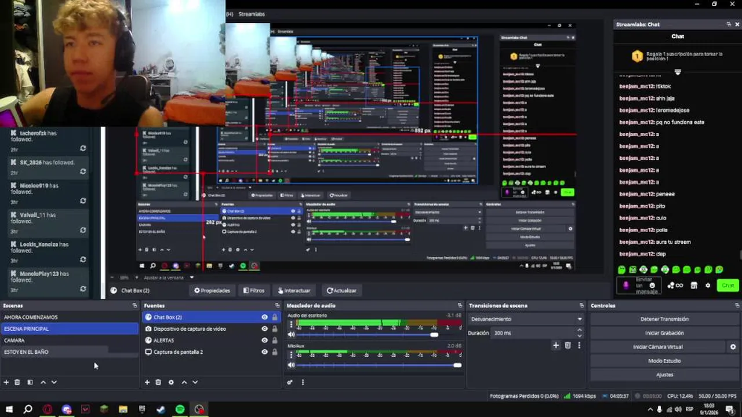The width and height of the screenshot is (742, 417).
Task: Switch to the AHORA COMENZAMOS scene
Action: [70, 317]
